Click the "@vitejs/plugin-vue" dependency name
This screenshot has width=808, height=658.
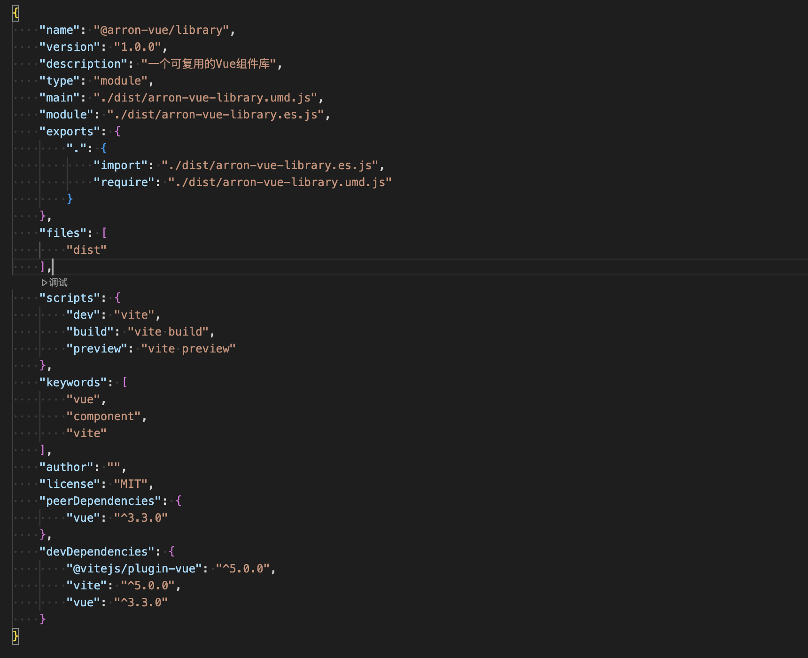(x=135, y=569)
